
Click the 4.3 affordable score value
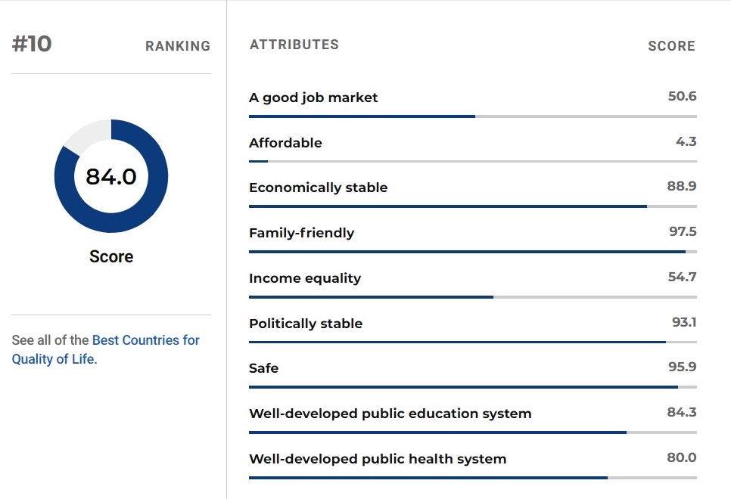(x=686, y=141)
